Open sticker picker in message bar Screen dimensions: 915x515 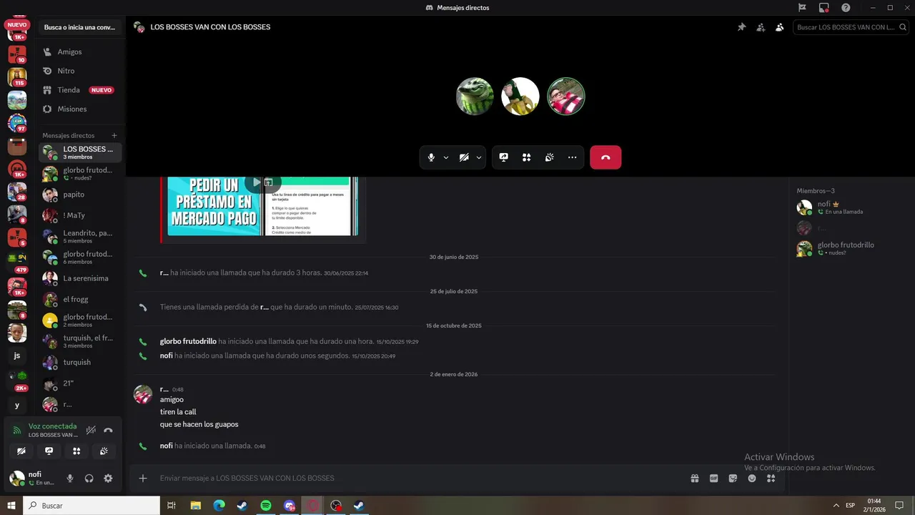click(x=733, y=478)
